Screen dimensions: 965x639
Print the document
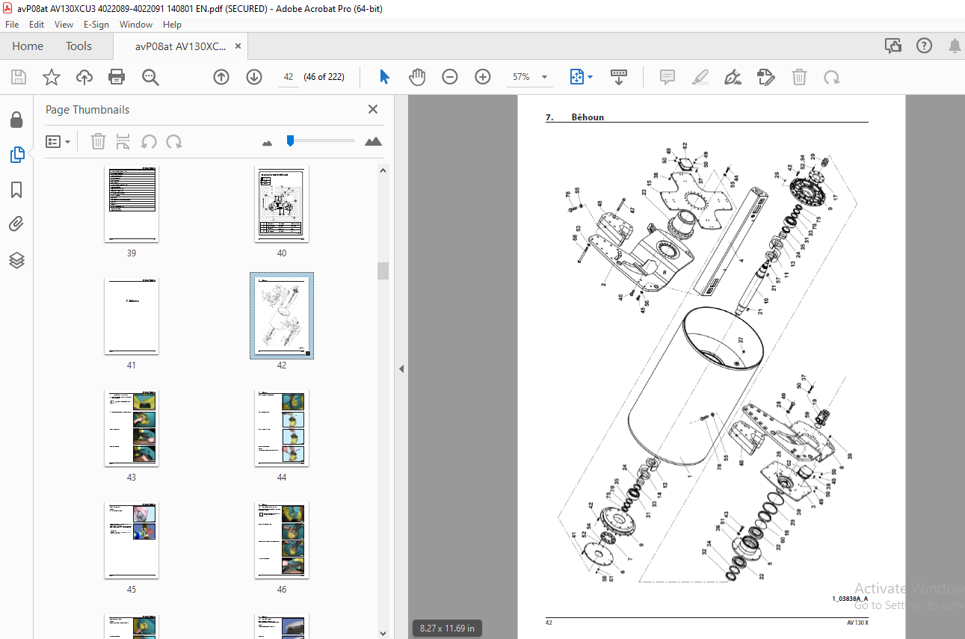[117, 77]
